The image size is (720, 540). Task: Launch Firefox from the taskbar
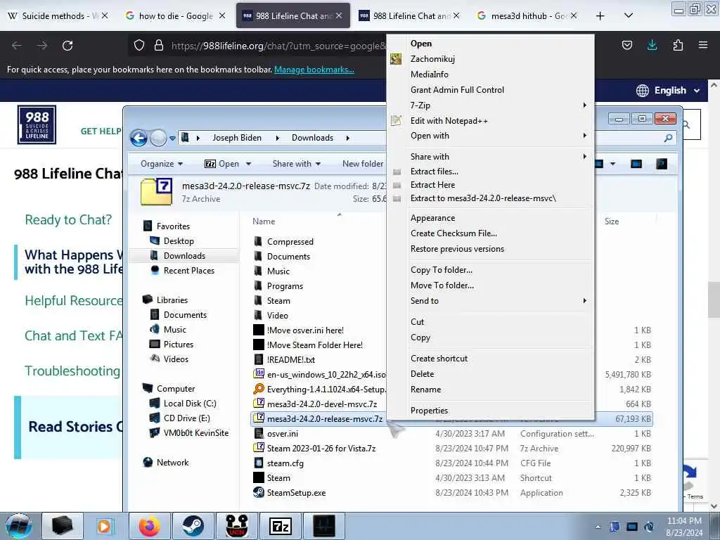click(x=150, y=526)
